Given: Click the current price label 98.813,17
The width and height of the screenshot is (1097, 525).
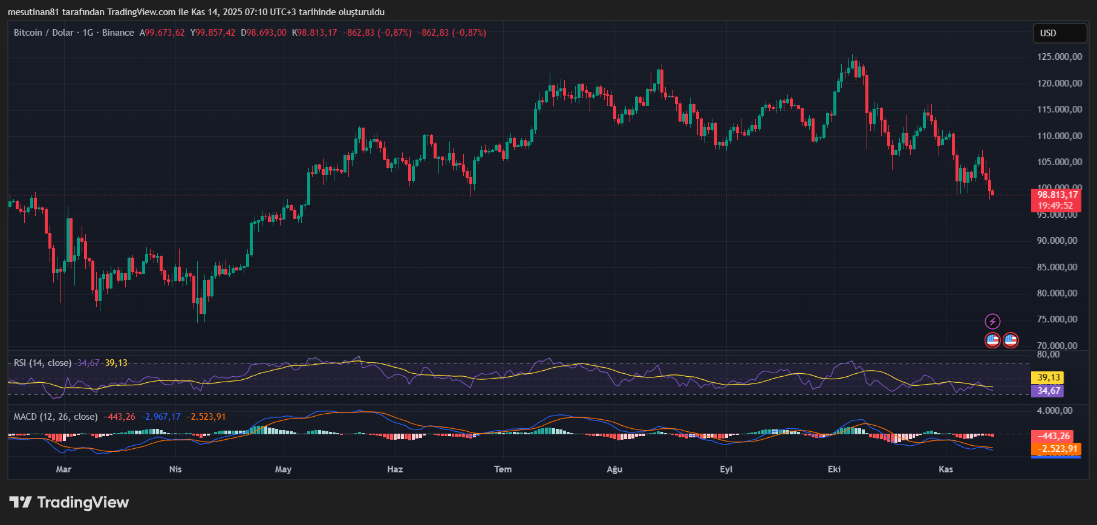Looking at the screenshot, I should coord(1058,195).
